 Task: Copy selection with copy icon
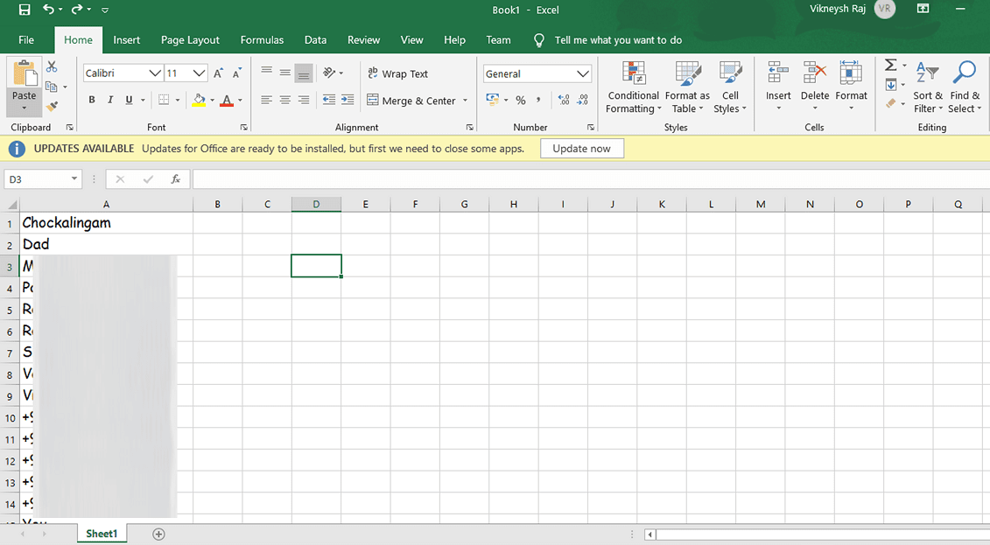51,87
